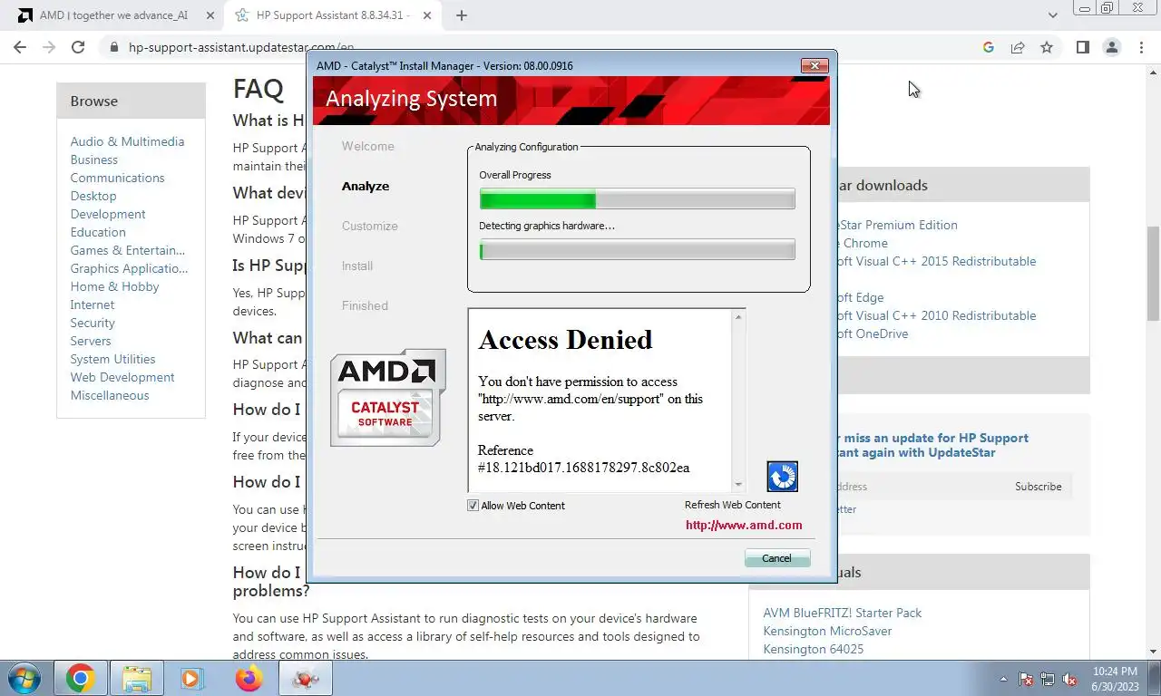Open the Chrome profile avatar
1161x696 pixels.
[1111, 47]
